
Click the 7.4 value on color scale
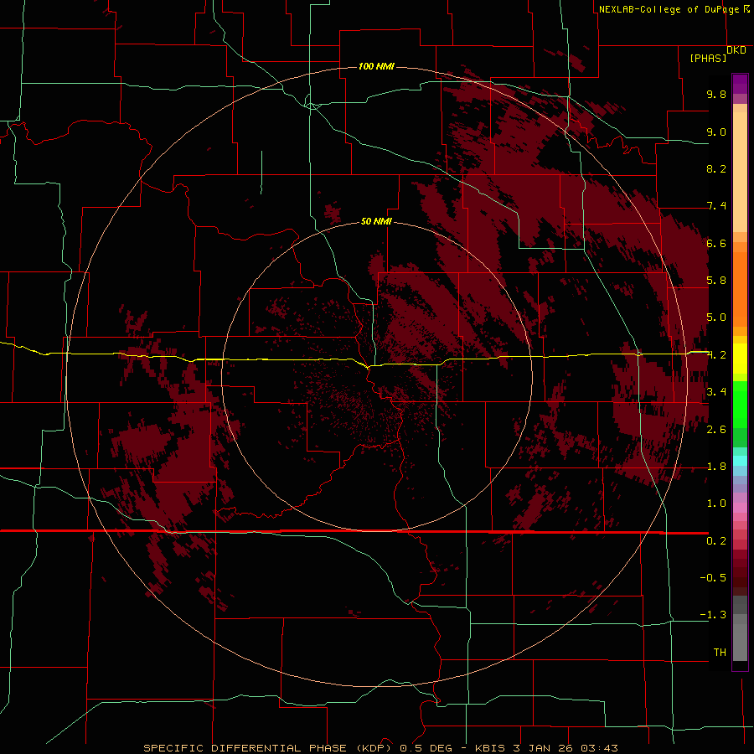[716, 206]
